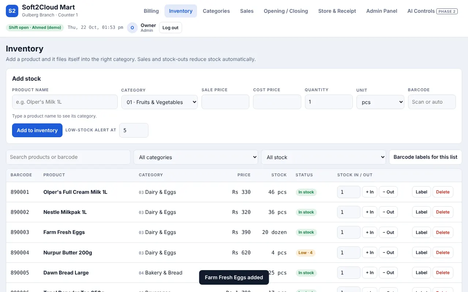The height and width of the screenshot is (292, 468).
Task: Delete Nestle Milkpak 1L
Action: pyautogui.click(x=443, y=212)
